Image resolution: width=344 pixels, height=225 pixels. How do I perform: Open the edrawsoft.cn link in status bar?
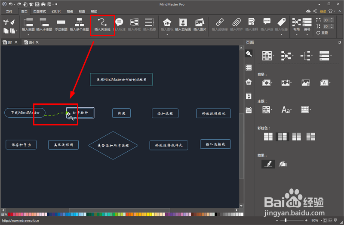20,220
